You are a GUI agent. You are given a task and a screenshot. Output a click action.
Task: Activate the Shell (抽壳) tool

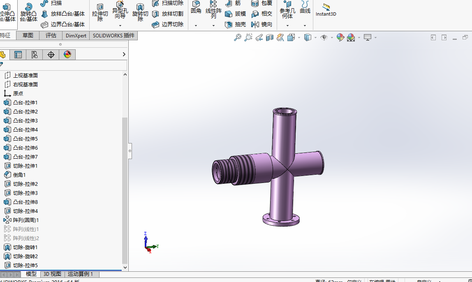tap(235, 24)
